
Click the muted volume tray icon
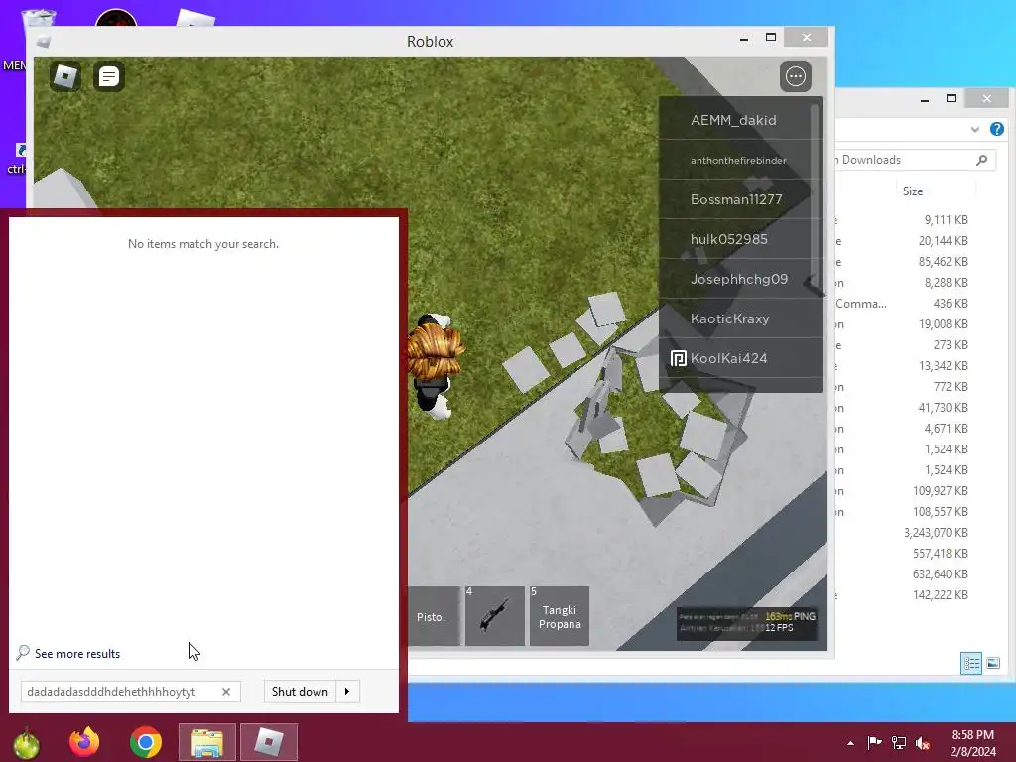click(x=924, y=742)
